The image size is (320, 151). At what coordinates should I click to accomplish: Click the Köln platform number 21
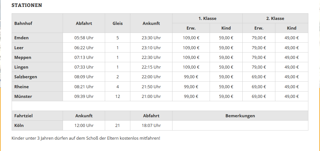coord(118,126)
